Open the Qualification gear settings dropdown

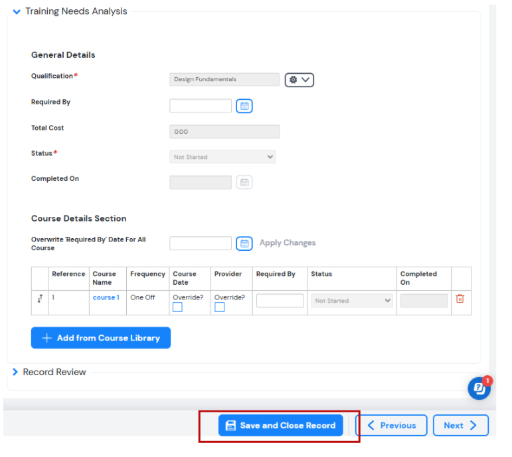click(x=299, y=80)
